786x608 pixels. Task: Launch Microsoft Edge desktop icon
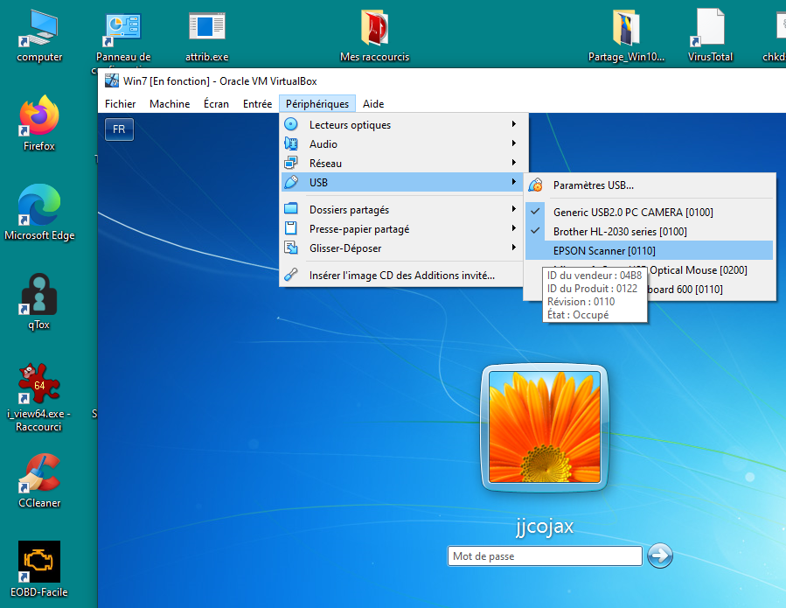click(39, 206)
